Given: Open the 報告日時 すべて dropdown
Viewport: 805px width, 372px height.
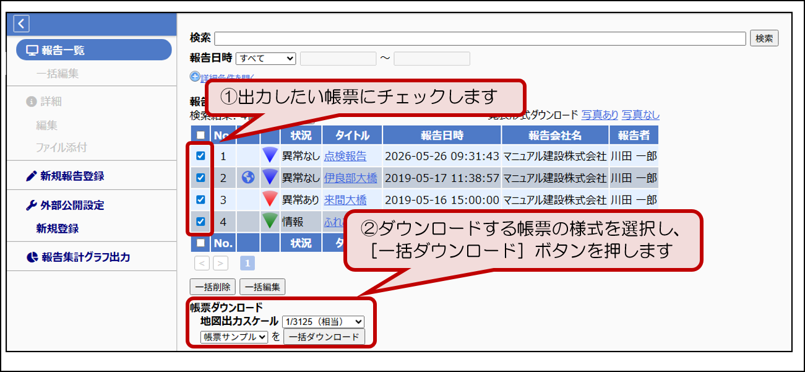Looking at the screenshot, I should [x=266, y=58].
